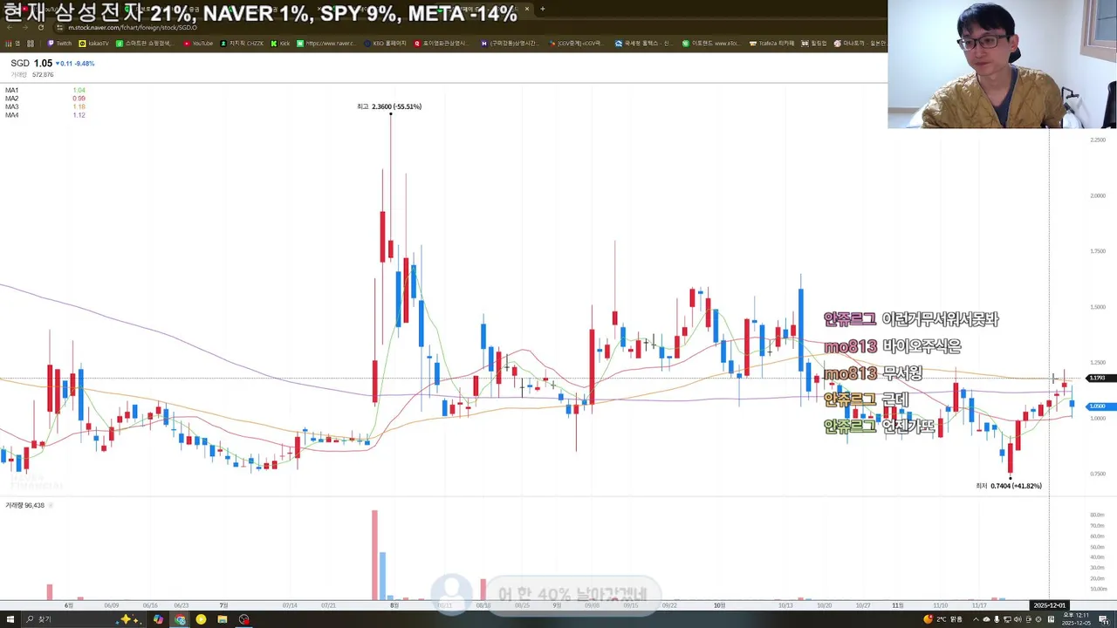Click the 7월 label on time axis
The image size is (1117, 628).
(223, 605)
